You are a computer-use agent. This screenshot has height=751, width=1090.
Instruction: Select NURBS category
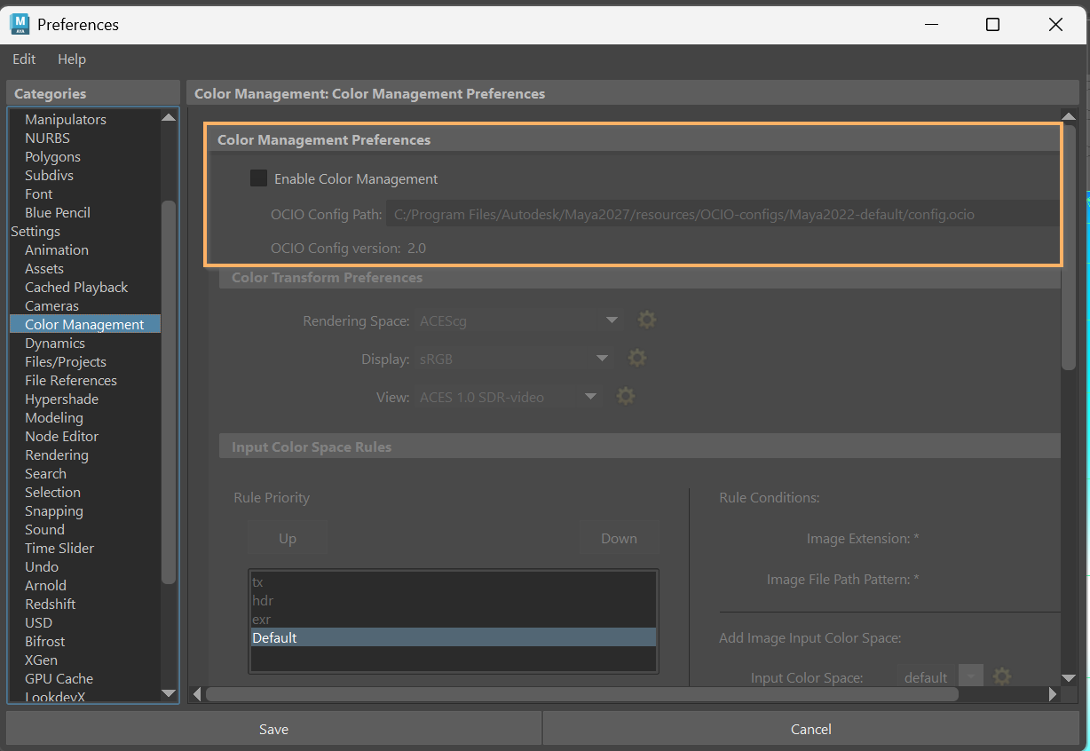pos(47,138)
